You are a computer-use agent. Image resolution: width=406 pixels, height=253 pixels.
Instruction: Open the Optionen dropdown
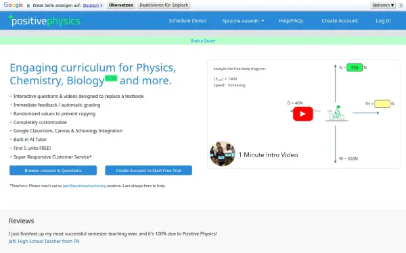coord(383,5)
